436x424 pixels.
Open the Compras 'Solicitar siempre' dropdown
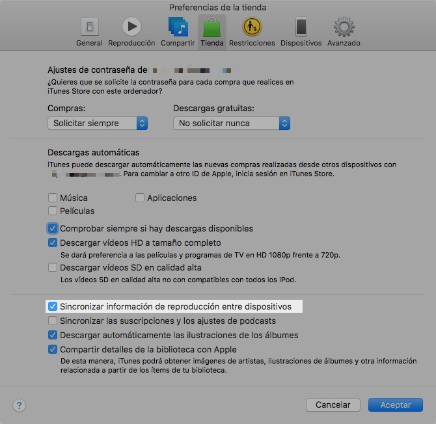(x=98, y=123)
